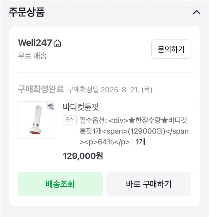The height and width of the screenshot is (217, 209).
Task: Click the 구매확정일 2025. 8. 21. date text
Action: tap(110, 90)
